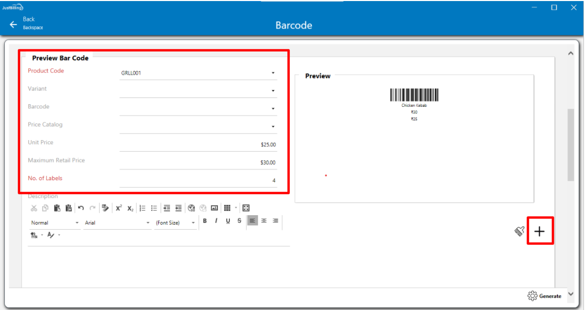Click the No. of Labels field

(198, 180)
